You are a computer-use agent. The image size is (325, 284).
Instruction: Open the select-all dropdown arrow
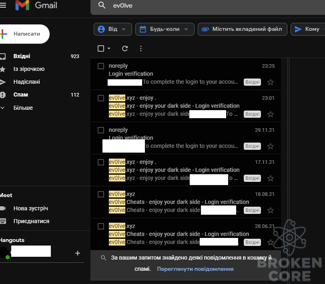tap(109, 48)
